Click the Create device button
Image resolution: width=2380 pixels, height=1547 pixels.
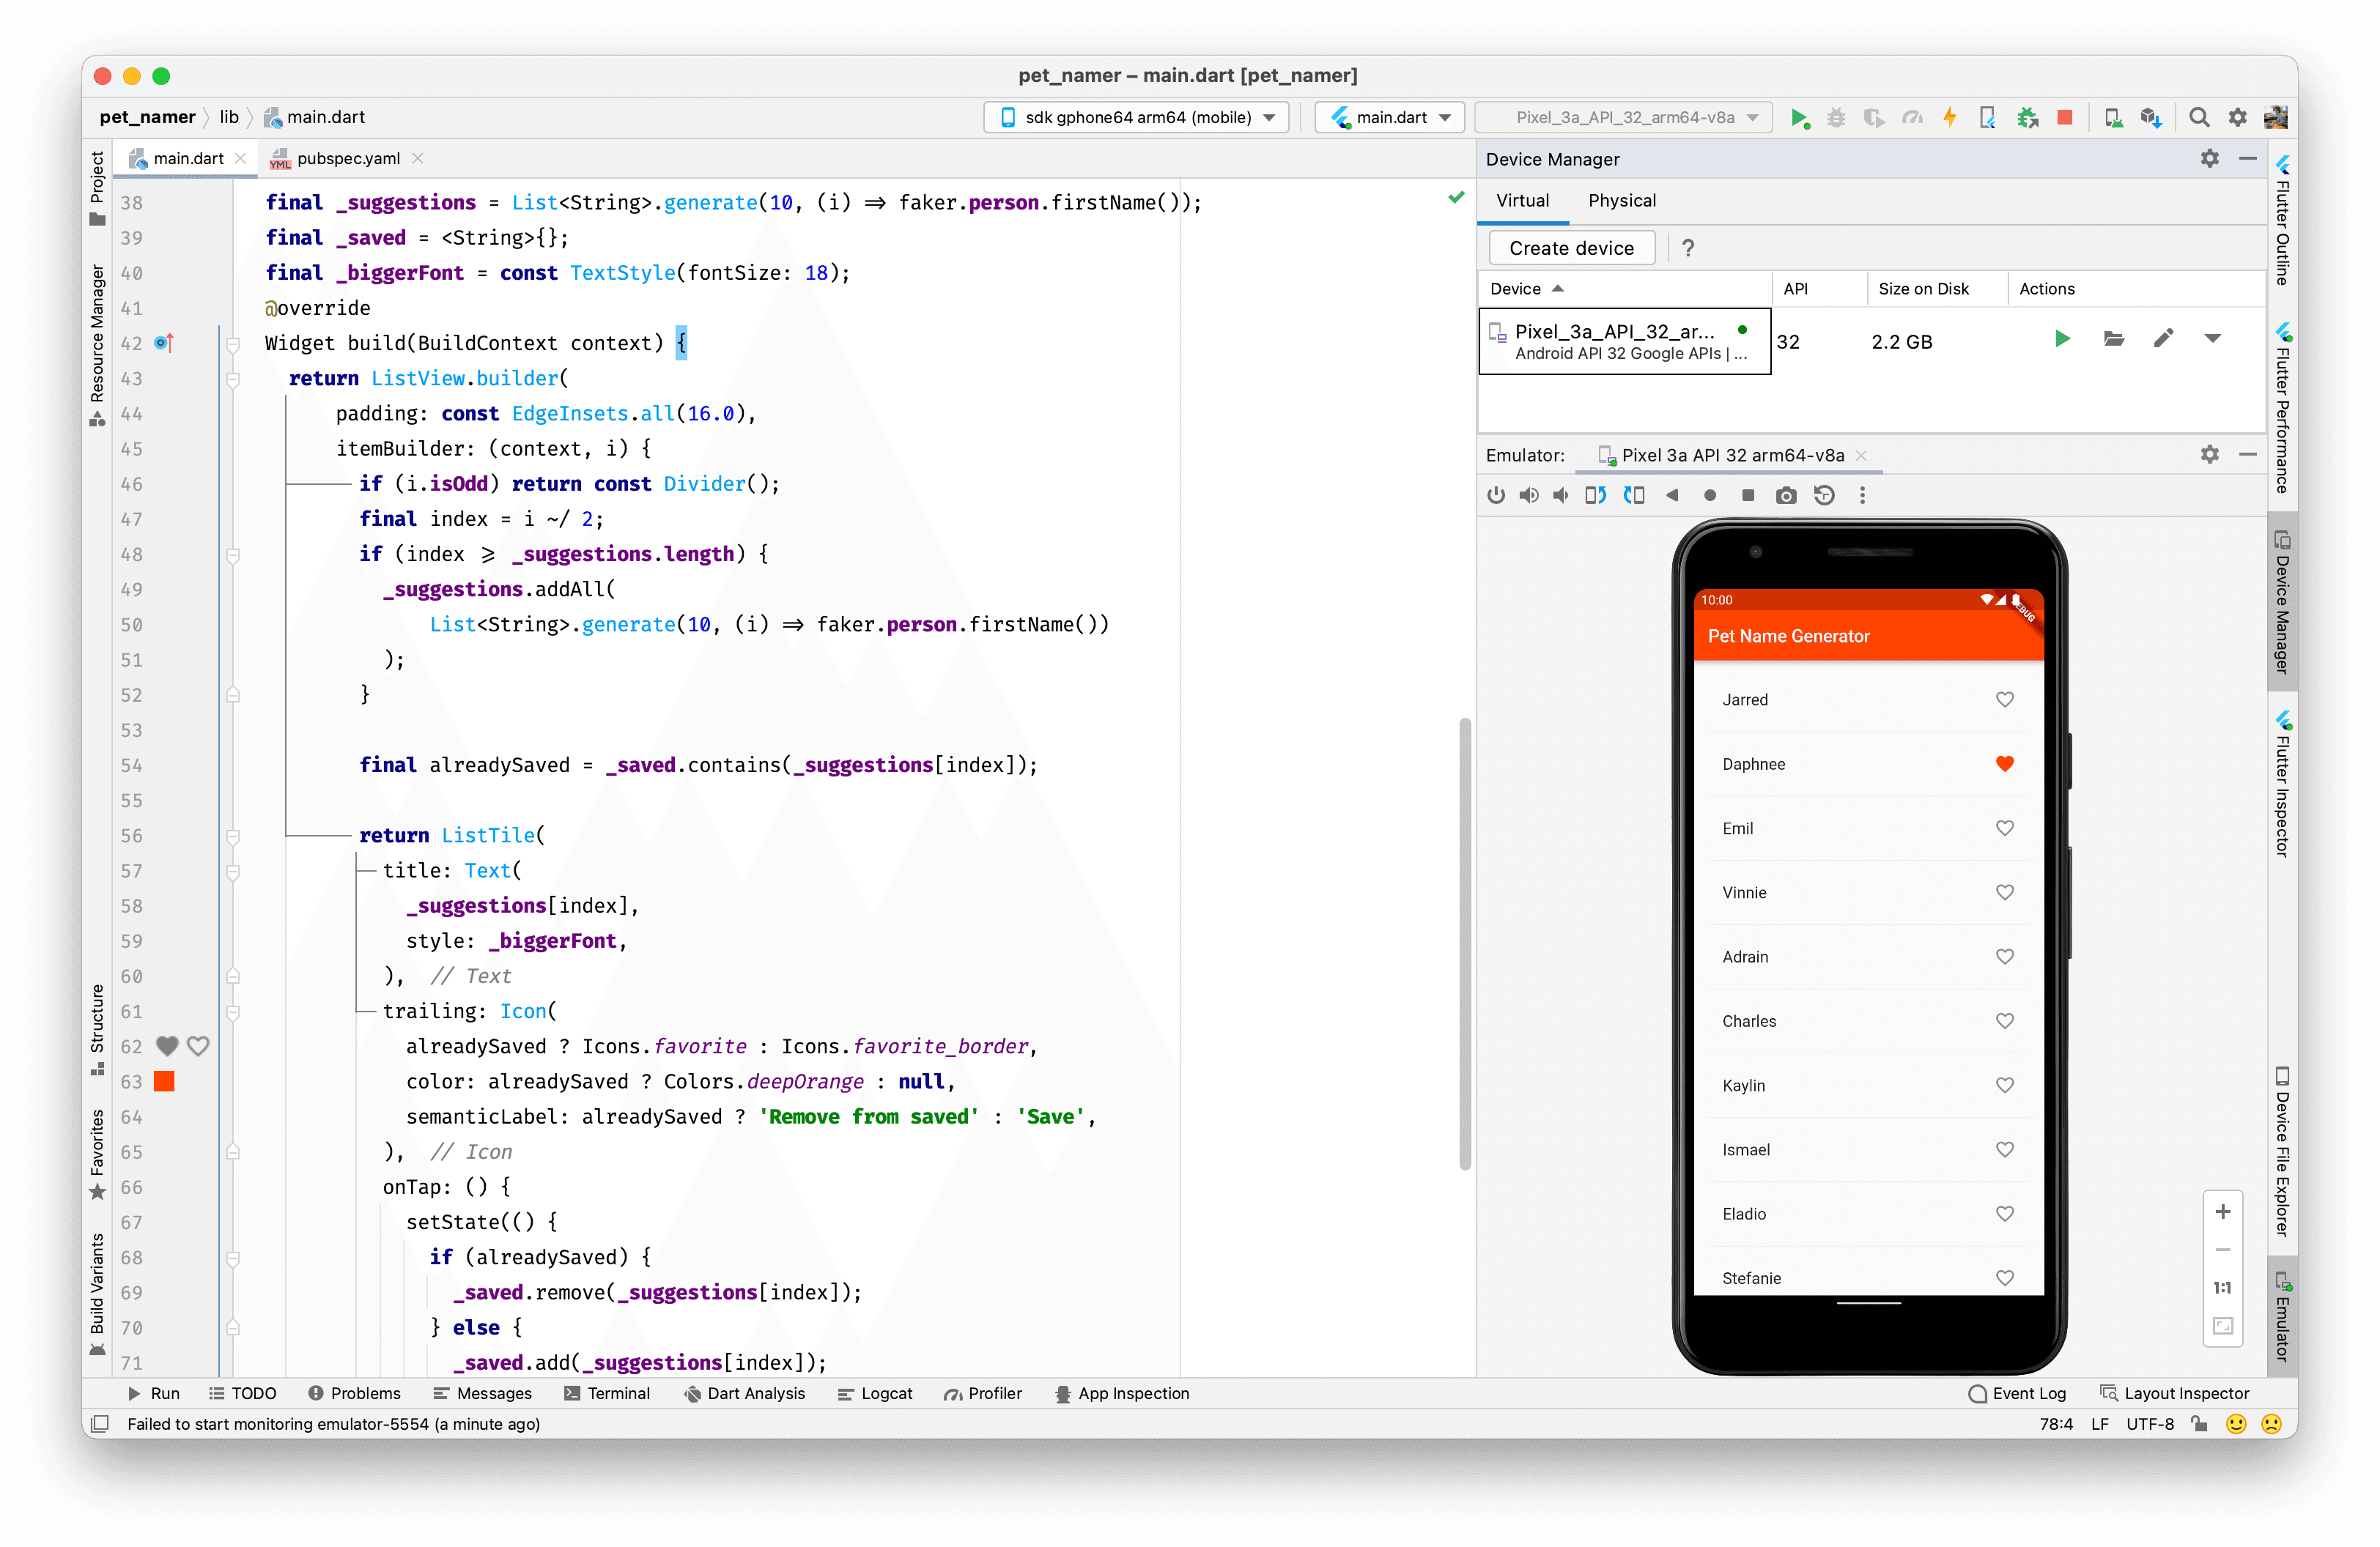(x=1570, y=248)
